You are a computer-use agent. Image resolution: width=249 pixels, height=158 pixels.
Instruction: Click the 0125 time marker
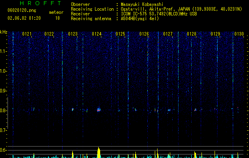coord(120,34)
